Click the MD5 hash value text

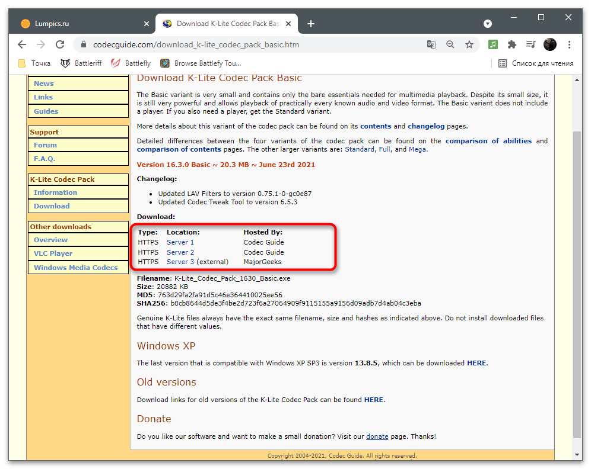click(220, 295)
